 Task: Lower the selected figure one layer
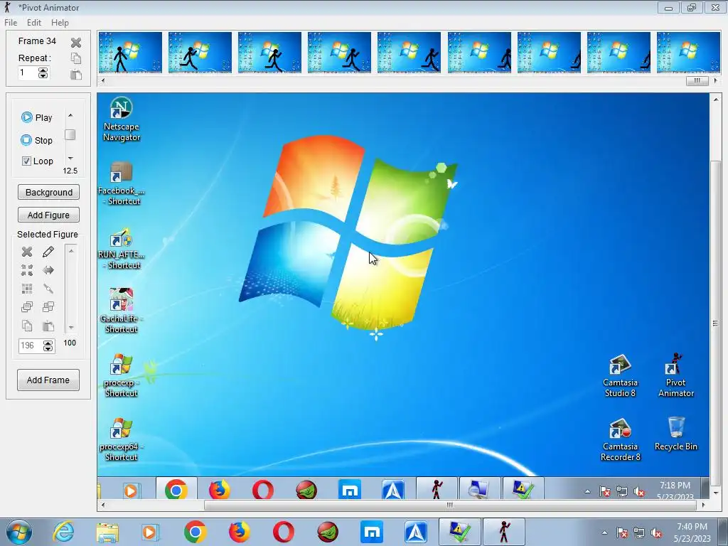(x=48, y=307)
